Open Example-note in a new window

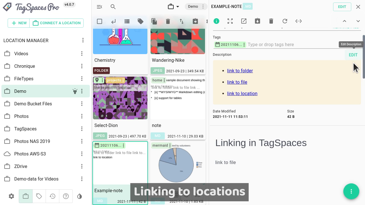(244, 21)
